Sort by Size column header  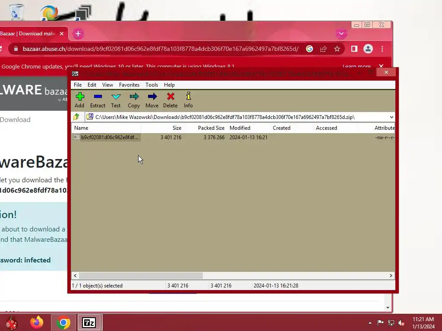coord(162,128)
